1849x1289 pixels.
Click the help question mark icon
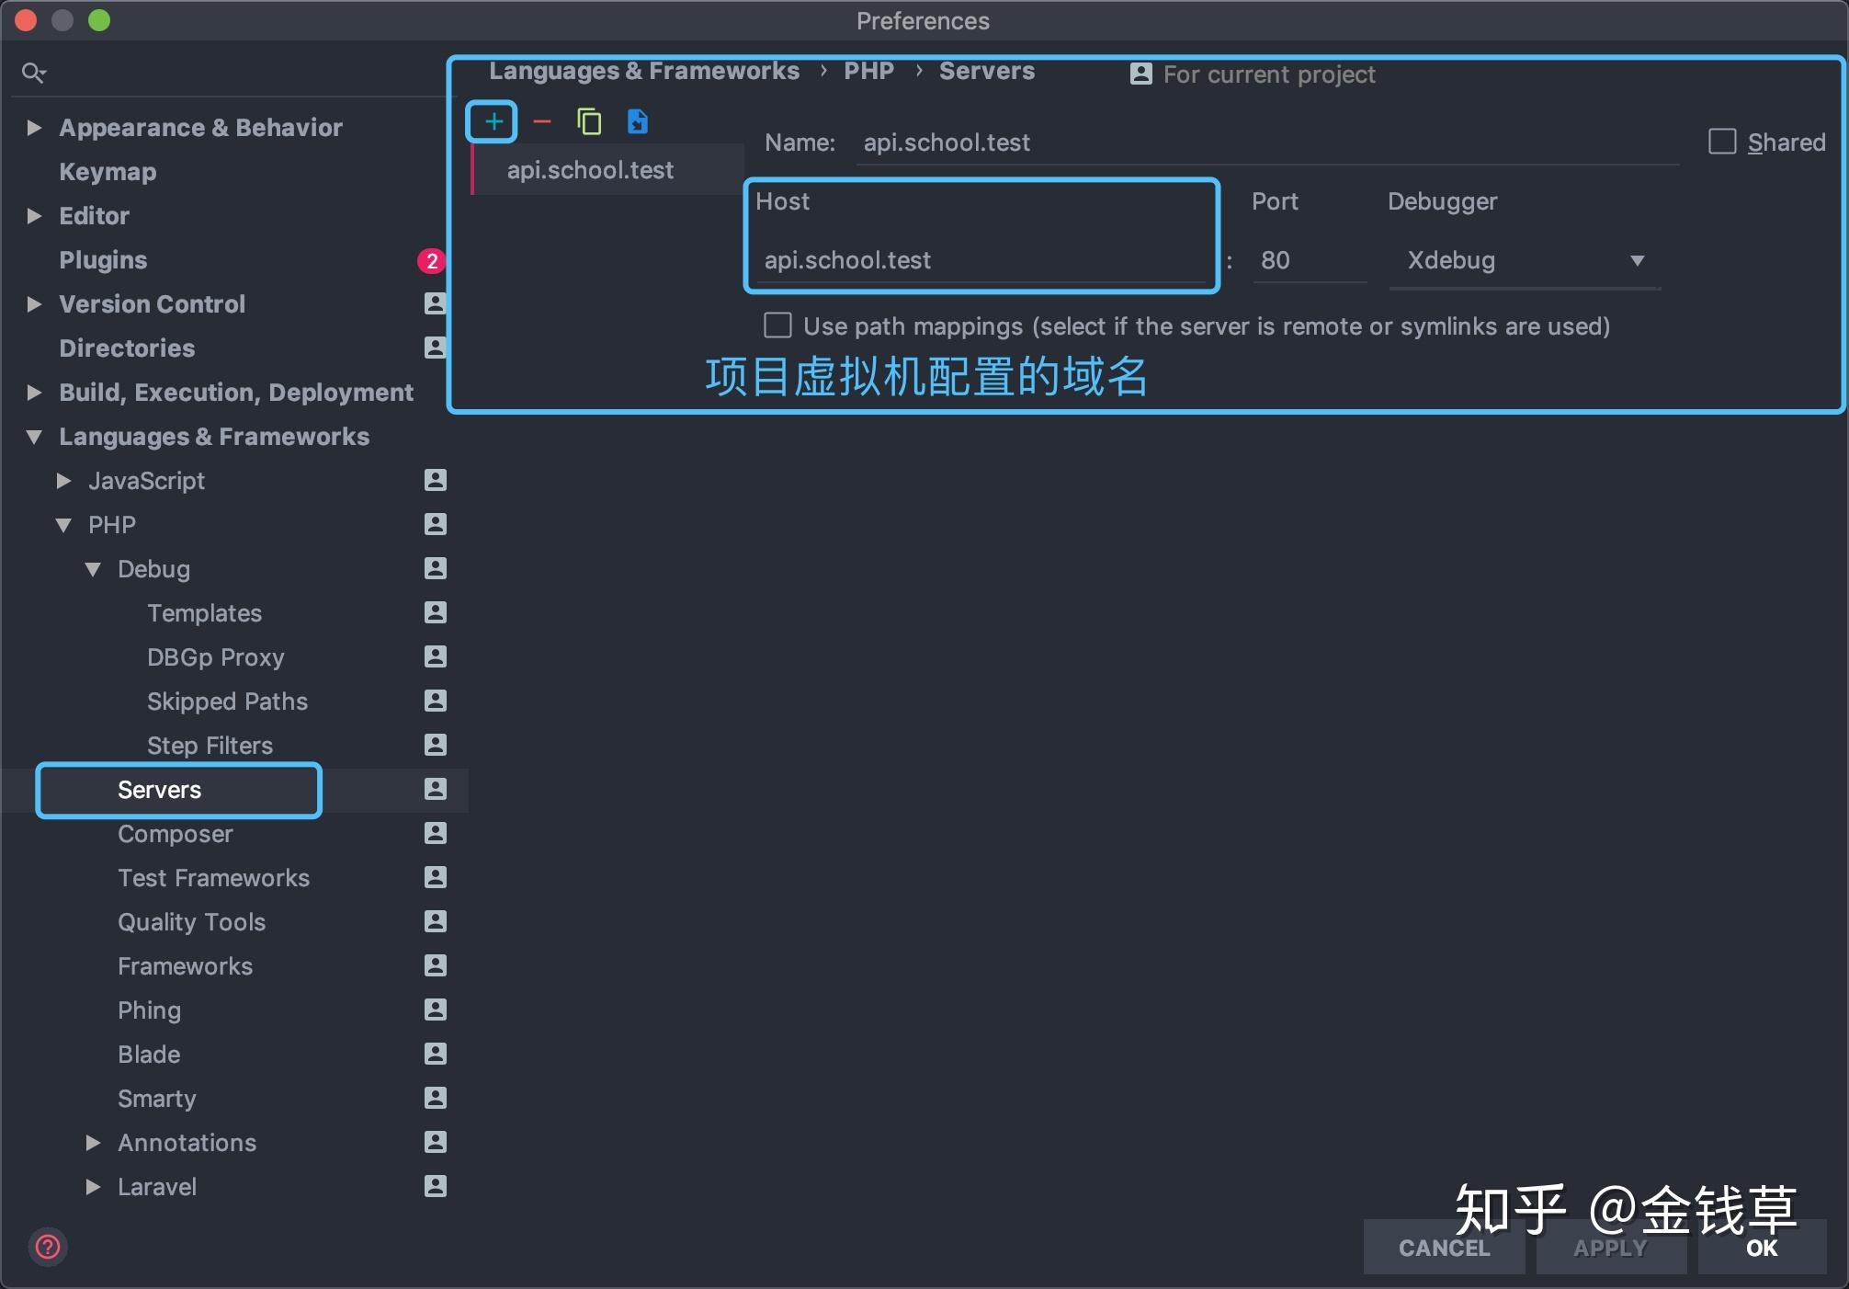[x=47, y=1248]
